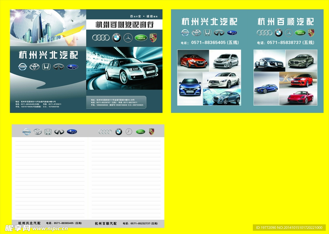The image size is (329, 234).
Task: Click the Honda logo in the teal car-photo panel
Action: [207, 33]
